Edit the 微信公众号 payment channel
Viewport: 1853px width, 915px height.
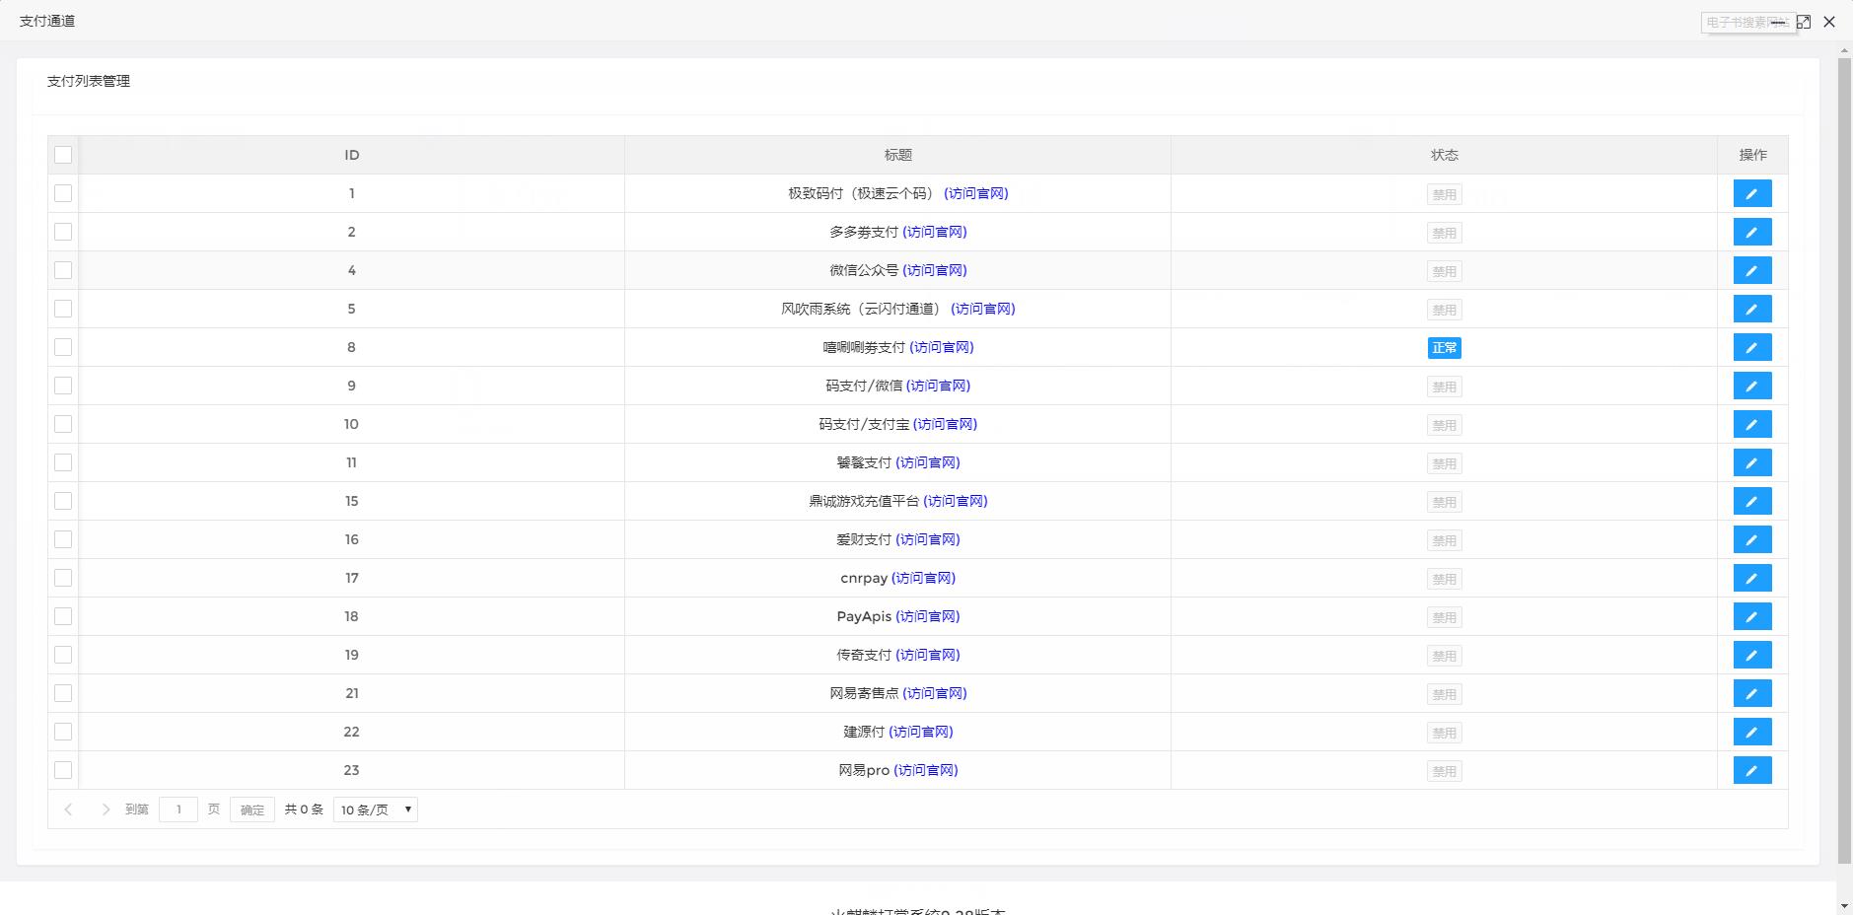(x=1751, y=270)
